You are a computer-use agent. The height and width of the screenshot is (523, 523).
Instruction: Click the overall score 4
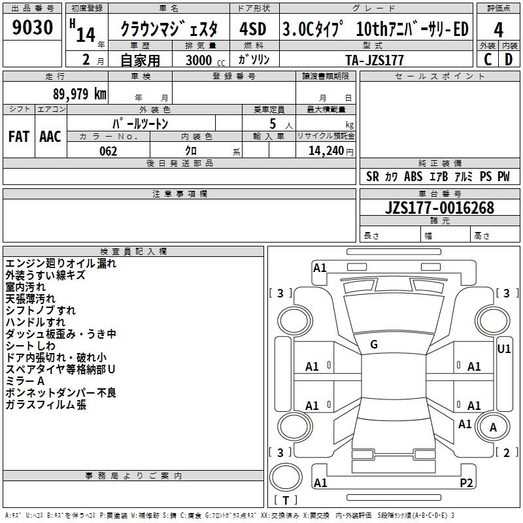pos(498,30)
